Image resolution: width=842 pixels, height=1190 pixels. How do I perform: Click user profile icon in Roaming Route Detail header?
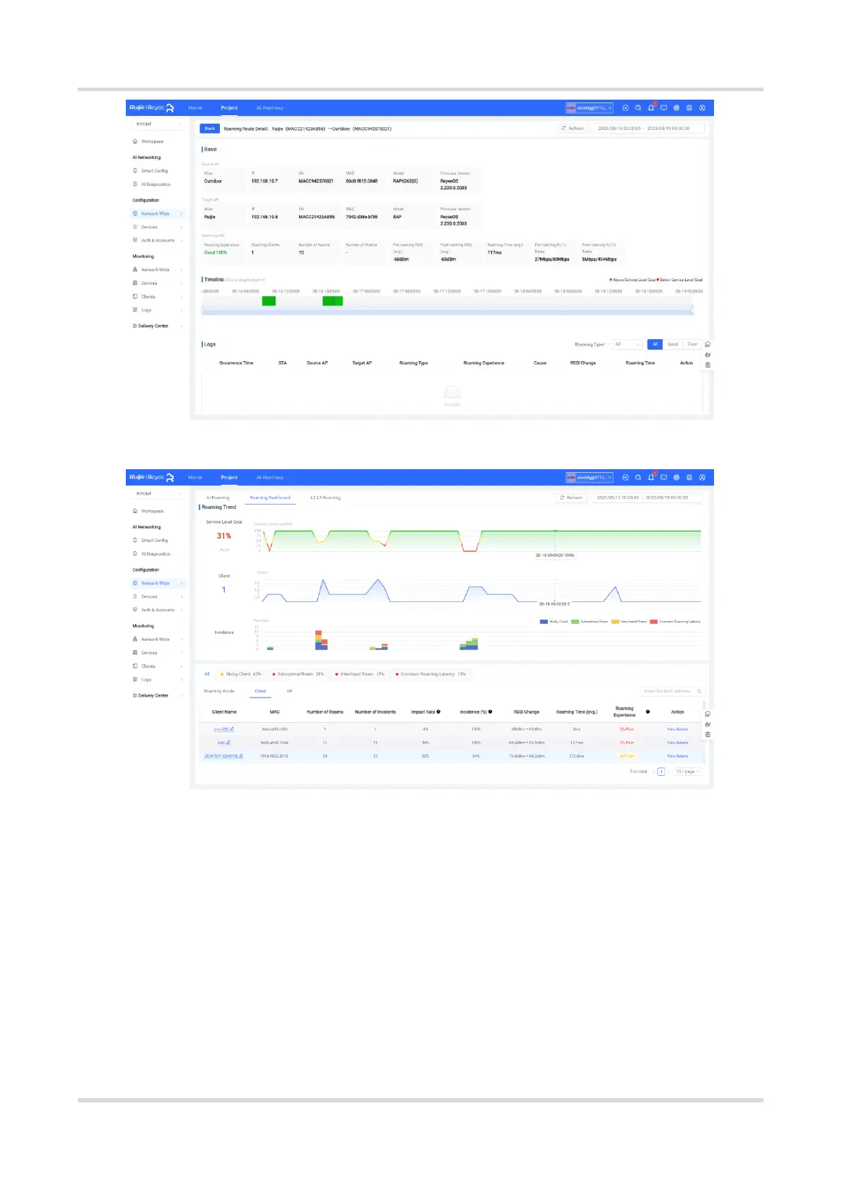coord(702,108)
